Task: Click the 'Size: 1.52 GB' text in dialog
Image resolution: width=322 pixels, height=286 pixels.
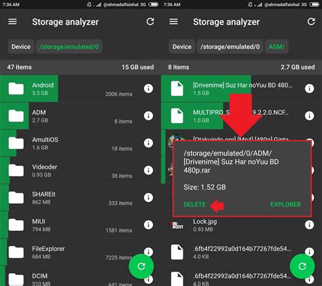Action: (x=204, y=187)
